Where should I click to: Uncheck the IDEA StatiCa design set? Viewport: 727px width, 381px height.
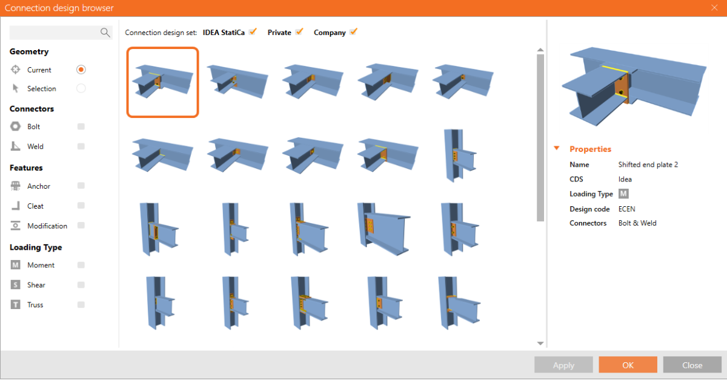tap(253, 32)
